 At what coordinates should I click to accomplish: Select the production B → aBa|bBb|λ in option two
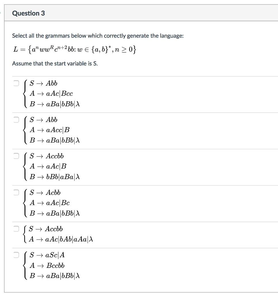click(x=54, y=140)
